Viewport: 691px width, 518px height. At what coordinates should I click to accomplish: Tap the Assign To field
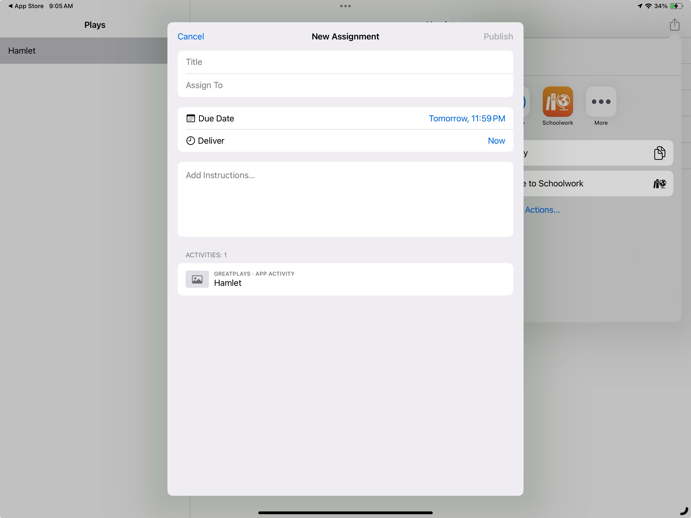(x=345, y=85)
